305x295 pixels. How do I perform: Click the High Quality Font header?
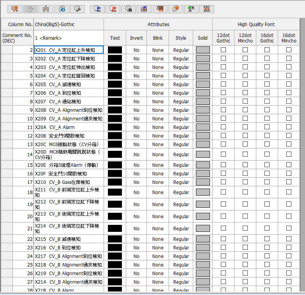tap(256, 24)
